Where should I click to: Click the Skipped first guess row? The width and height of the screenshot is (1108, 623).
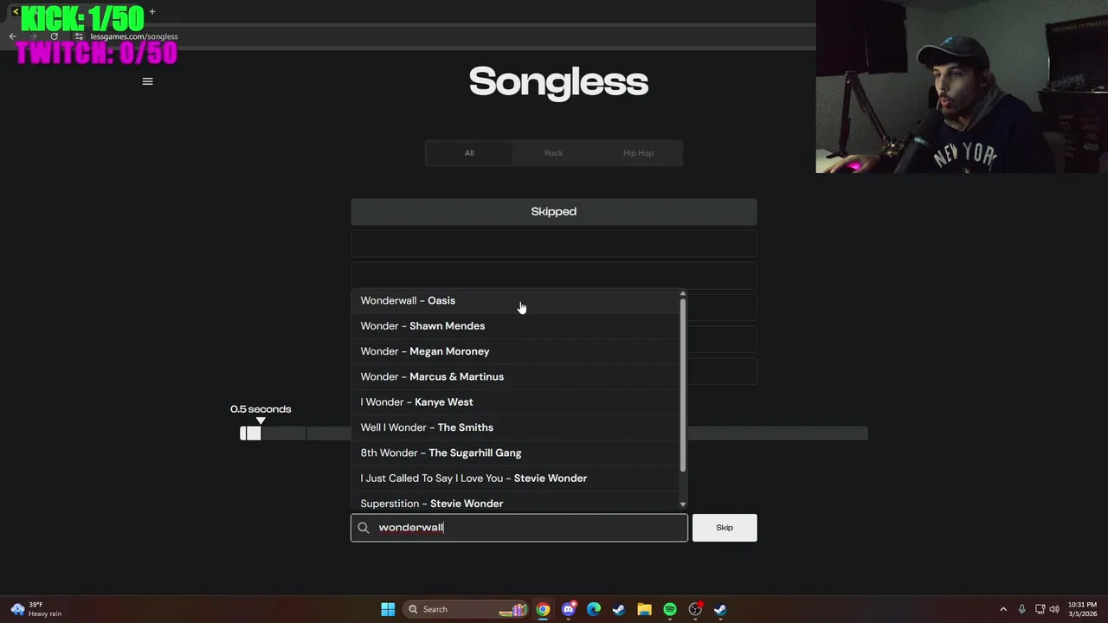tap(554, 212)
